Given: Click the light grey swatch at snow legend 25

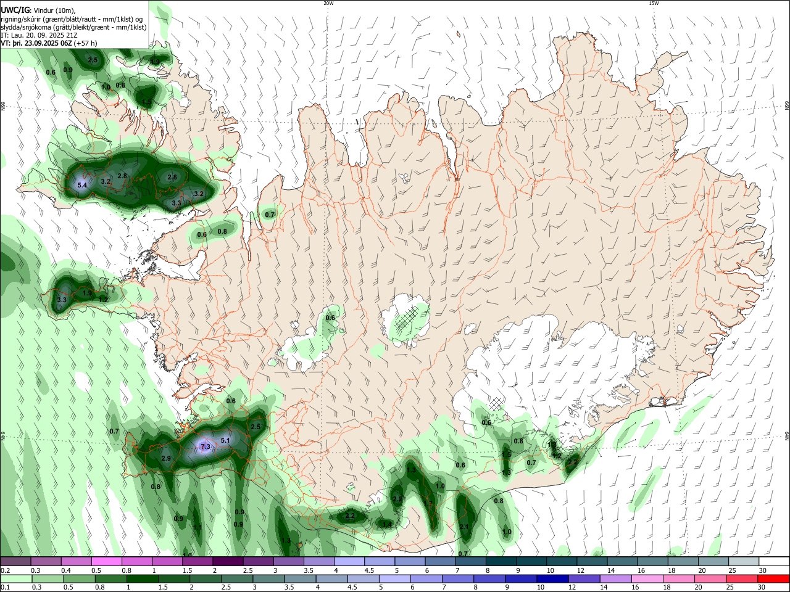Looking at the screenshot, I should click(x=743, y=562).
